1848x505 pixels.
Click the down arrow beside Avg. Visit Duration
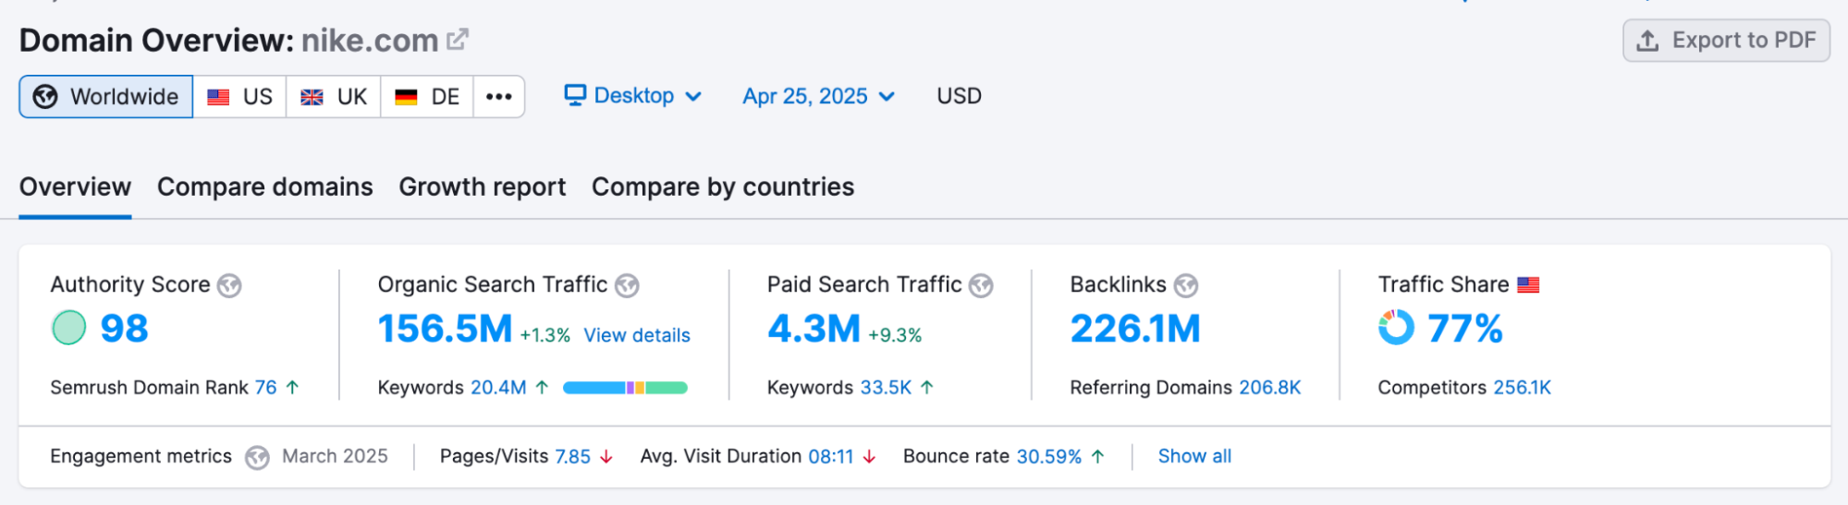point(869,457)
